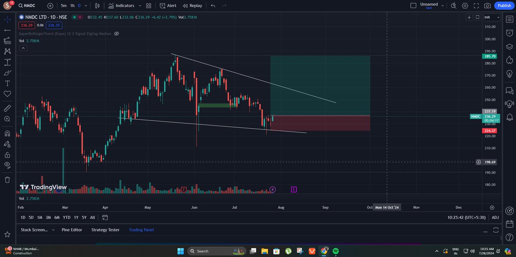Open the watchlist panel icon
The height and width of the screenshot is (257, 516).
(x=510, y=18)
